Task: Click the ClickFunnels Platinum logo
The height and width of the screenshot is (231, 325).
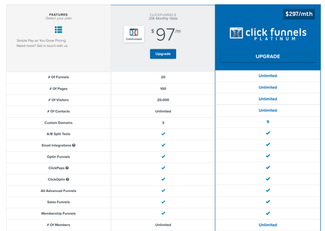Action: click(268, 34)
